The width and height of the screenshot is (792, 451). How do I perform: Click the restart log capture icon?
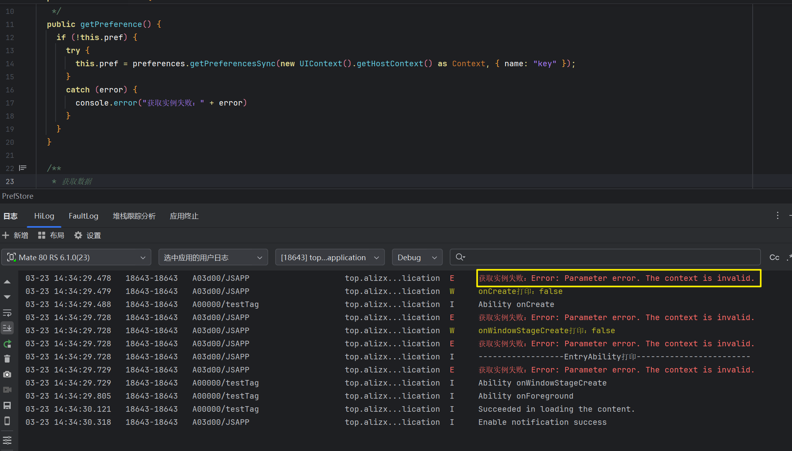coord(7,344)
